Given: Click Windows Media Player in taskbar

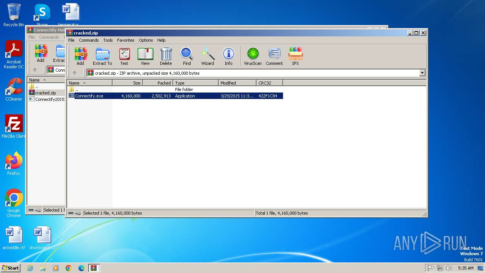Looking at the screenshot, I should pos(56,268).
